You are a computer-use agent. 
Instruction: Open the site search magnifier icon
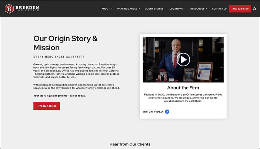tap(255, 9)
